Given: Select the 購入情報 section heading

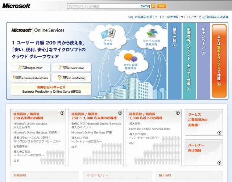Looking at the screenshot, I should tap(165, 175).
